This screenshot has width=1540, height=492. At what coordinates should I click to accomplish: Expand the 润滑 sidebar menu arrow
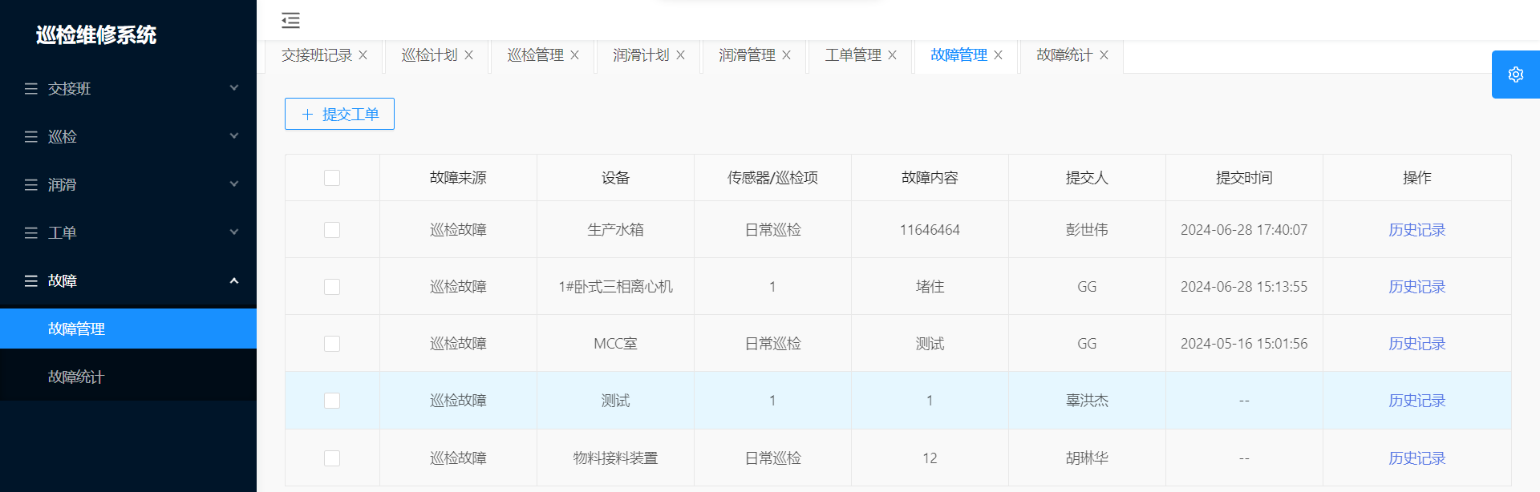[x=234, y=184]
